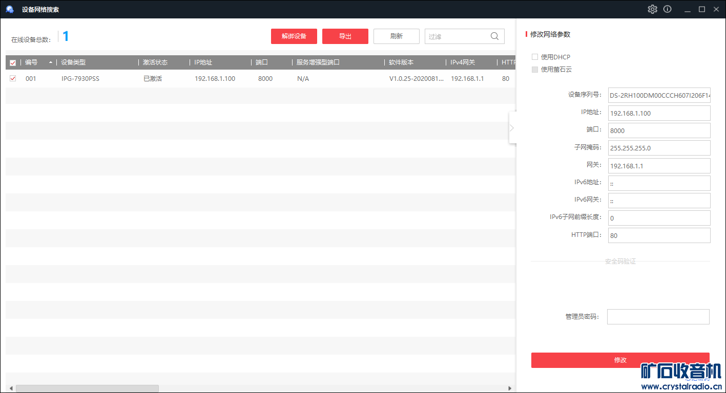Select the IPG-7930PSS device type cell
Viewport: 726px width, 393px height.
pyautogui.click(x=80, y=79)
